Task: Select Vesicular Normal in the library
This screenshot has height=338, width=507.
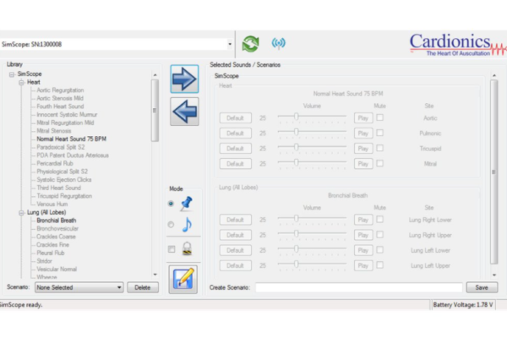Action: (x=57, y=269)
